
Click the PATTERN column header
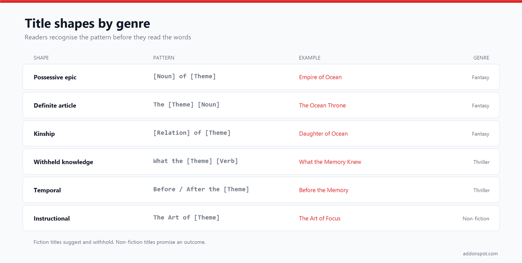[164, 58]
